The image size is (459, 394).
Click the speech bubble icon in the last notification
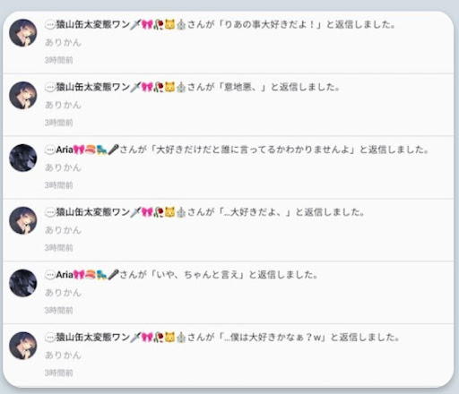pyautogui.click(x=50, y=338)
